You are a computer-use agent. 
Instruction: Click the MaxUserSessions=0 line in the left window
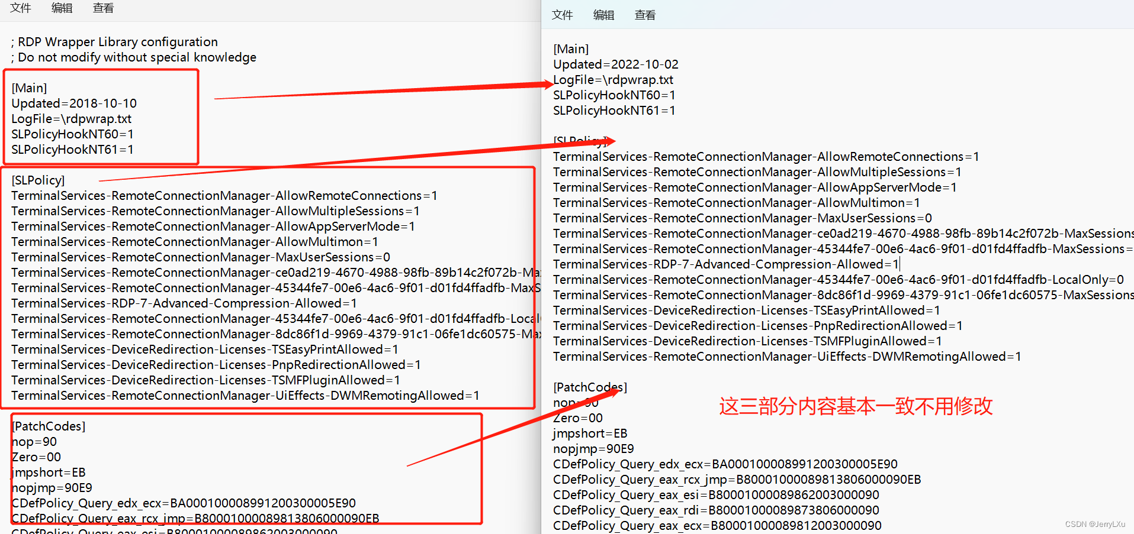click(201, 257)
